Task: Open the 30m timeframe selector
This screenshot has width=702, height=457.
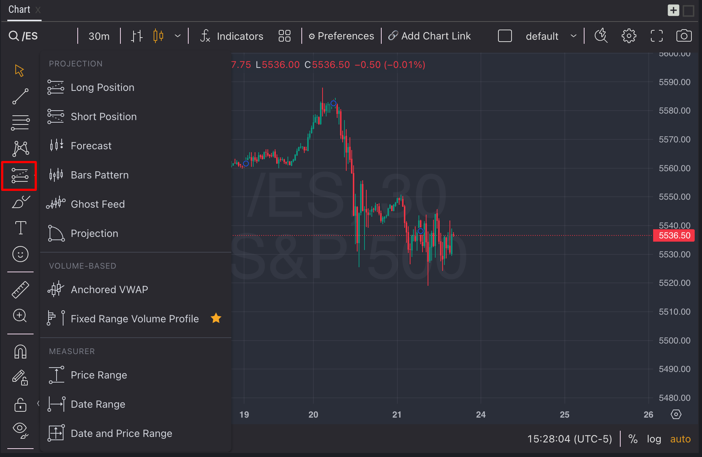Action: [x=99, y=36]
